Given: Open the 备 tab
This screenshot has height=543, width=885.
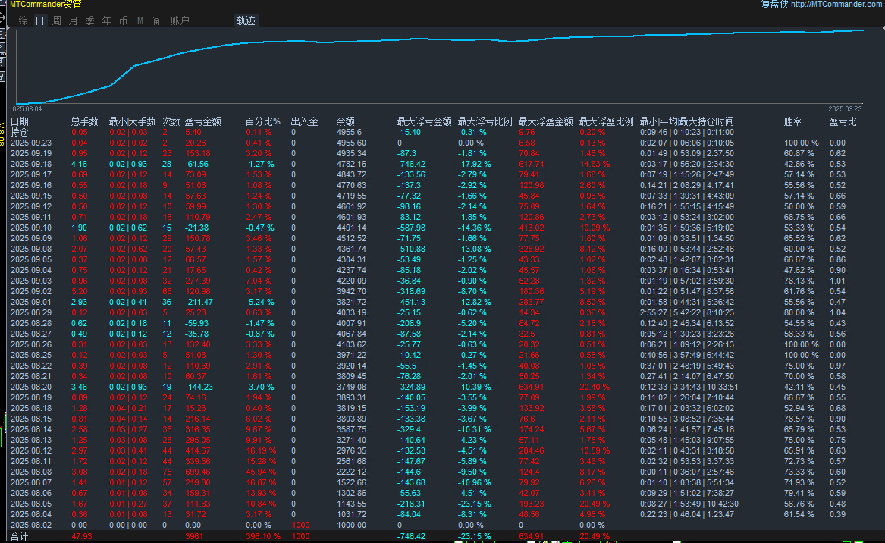Looking at the screenshot, I should point(156,21).
